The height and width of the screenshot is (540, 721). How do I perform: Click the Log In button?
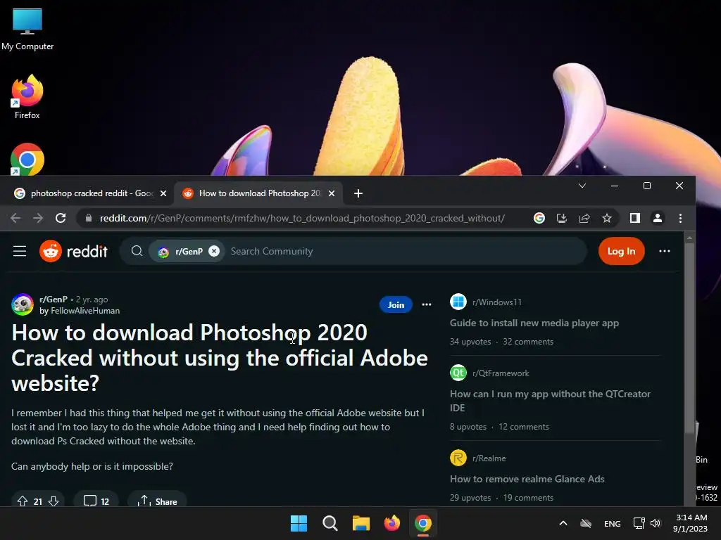[621, 251]
